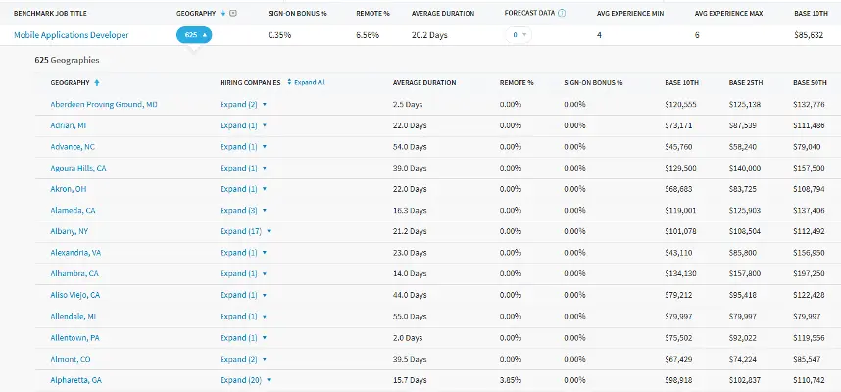The height and width of the screenshot is (392, 841).
Task: Expand hiring companies for Alexandria, VA
Action: click(x=243, y=253)
